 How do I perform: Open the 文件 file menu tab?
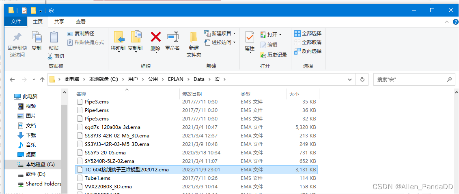coord(16,21)
